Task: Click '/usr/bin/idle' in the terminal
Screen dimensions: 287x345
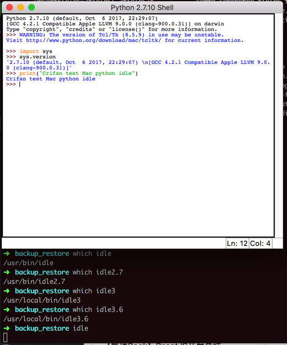Action: click(29, 262)
